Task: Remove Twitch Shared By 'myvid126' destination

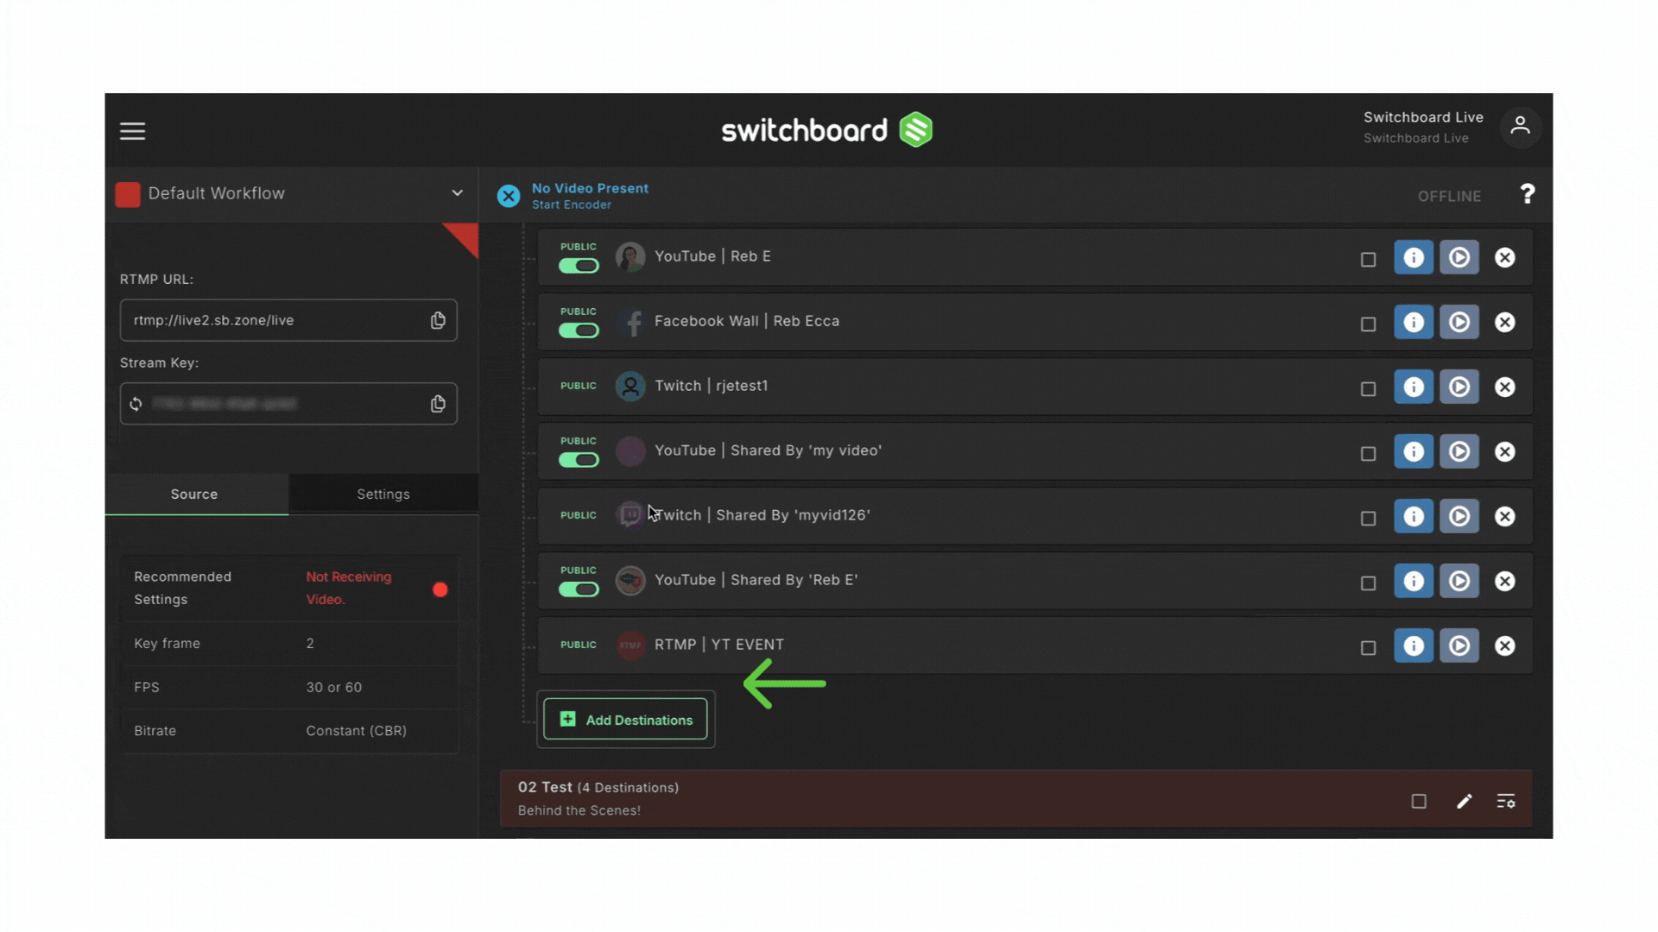Action: click(x=1505, y=516)
